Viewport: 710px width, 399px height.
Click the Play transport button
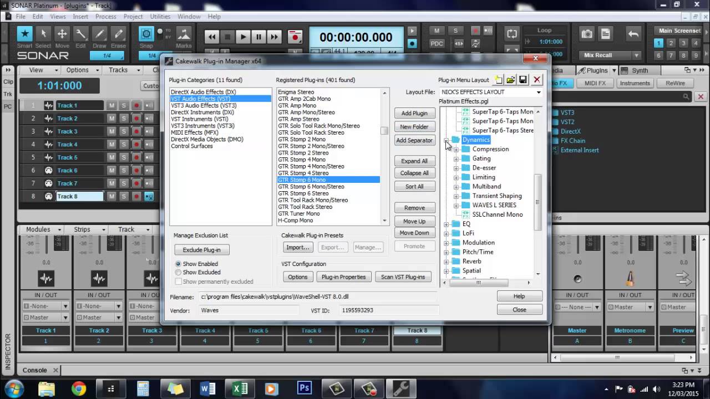[x=243, y=37]
